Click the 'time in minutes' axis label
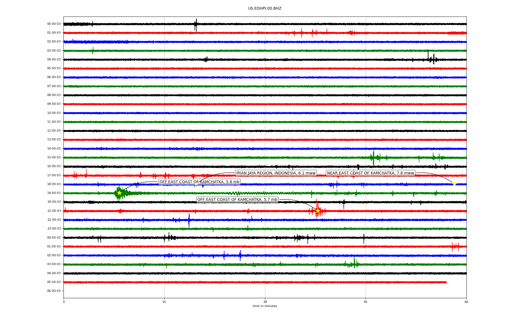Viewport: 530px width, 331px height. tap(265, 306)
